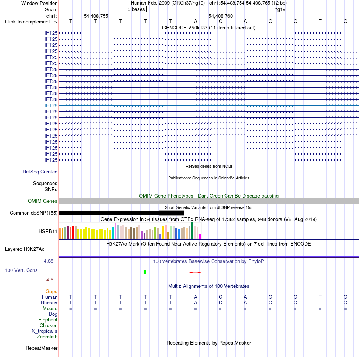Open '100 vertebrates Basewise Conservation by PhyloP' title
Screen dimensions: 359x357
pyautogui.click(x=209, y=261)
